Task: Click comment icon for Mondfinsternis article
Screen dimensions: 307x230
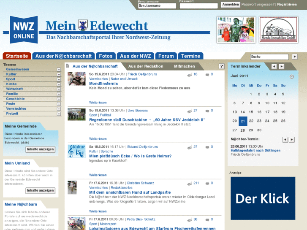Action: (207, 75)
